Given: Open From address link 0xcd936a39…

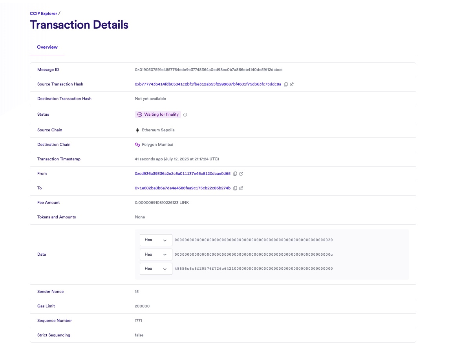Looking at the screenshot, I should (x=183, y=174).
